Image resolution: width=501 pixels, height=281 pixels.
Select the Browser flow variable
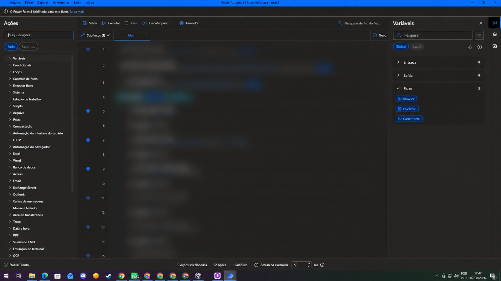point(406,99)
